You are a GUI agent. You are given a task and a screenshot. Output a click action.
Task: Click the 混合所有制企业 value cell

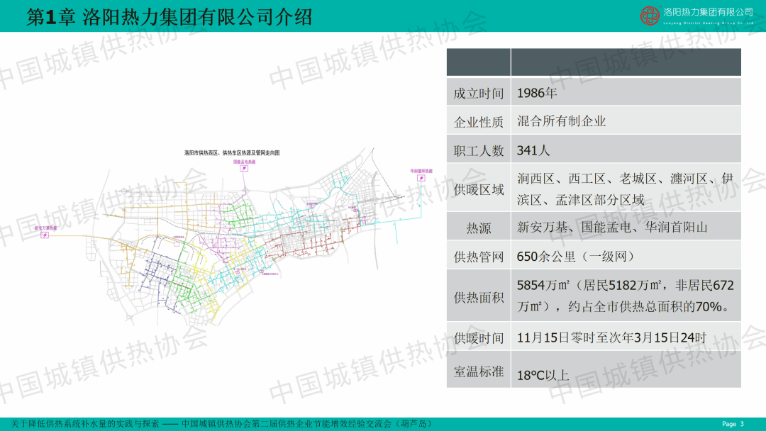(x=562, y=121)
